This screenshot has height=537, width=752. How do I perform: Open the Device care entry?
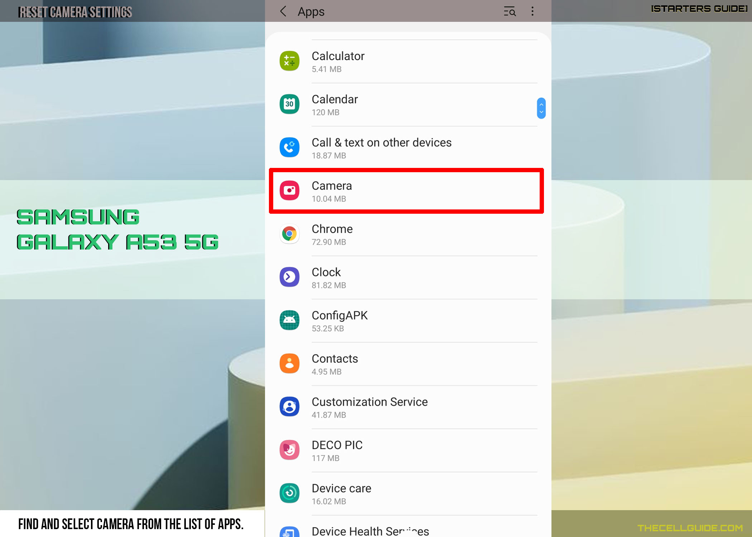[x=408, y=494]
